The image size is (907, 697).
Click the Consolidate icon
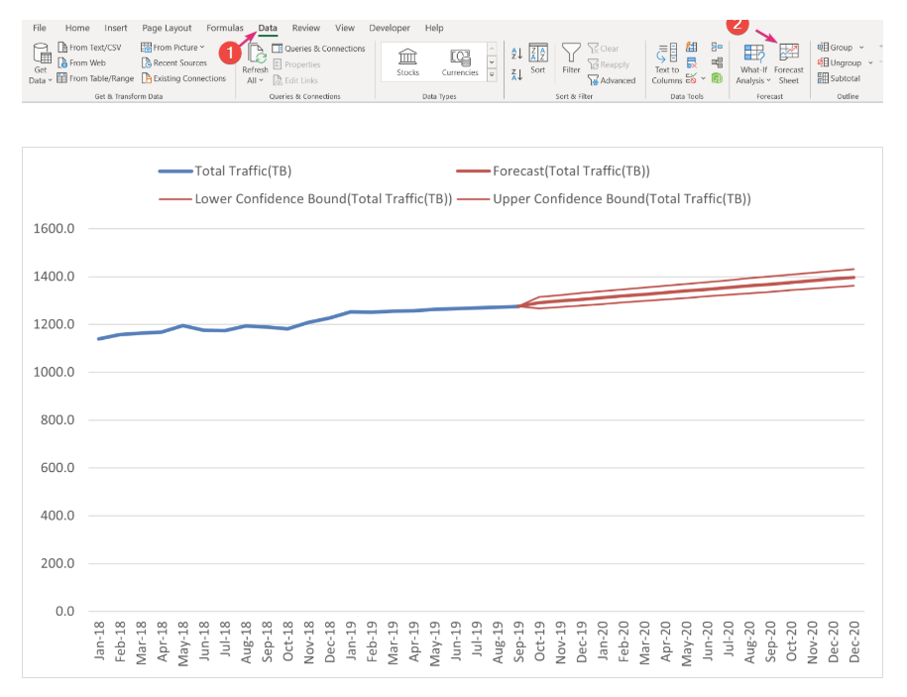point(718,48)
